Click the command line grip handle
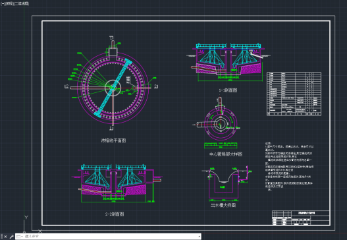Image resolution: width=347 pixels, height=240 pixels. (2, 237)
